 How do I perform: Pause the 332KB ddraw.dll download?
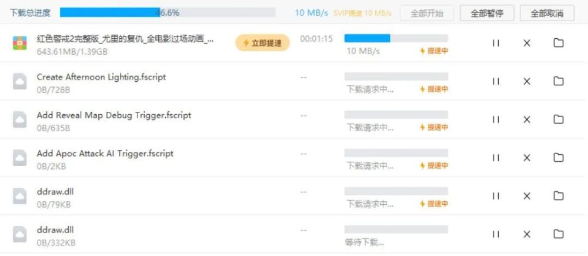pyautogui.click(x=496, y=234)
